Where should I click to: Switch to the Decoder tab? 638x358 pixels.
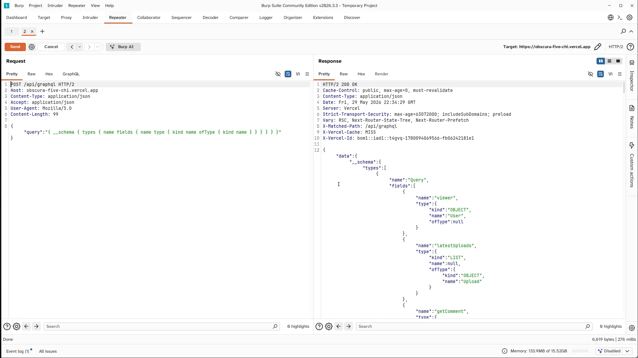211,18
